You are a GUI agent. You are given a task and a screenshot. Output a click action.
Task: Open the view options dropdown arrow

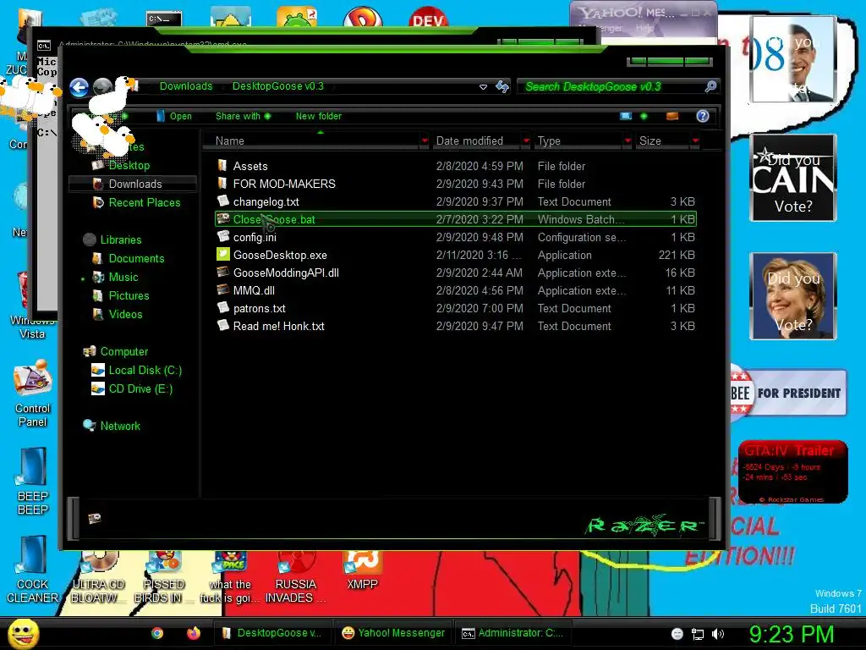pyautogui.click(x=644, y=116)
